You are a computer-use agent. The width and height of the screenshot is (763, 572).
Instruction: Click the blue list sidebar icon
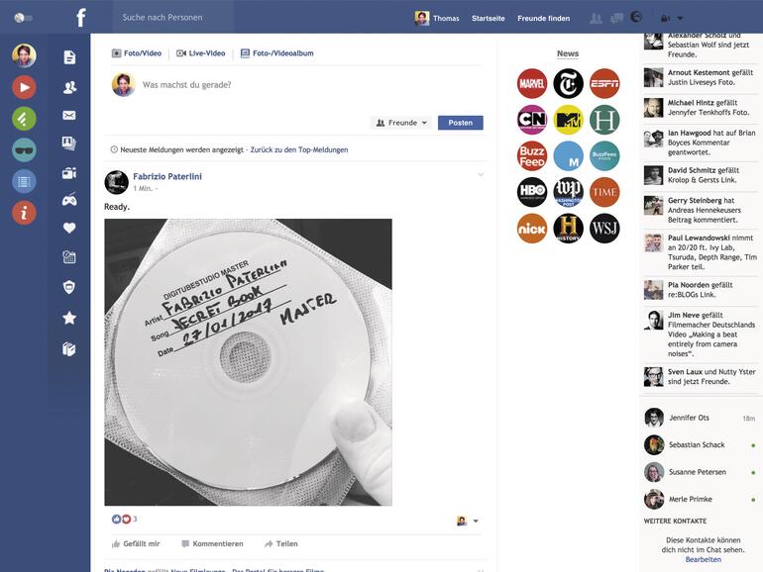pyautogui.click(x=24, y=181)
